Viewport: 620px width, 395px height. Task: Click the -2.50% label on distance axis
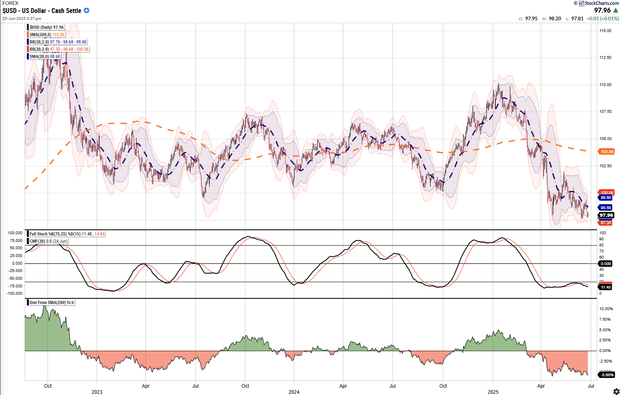click(605, 361)
